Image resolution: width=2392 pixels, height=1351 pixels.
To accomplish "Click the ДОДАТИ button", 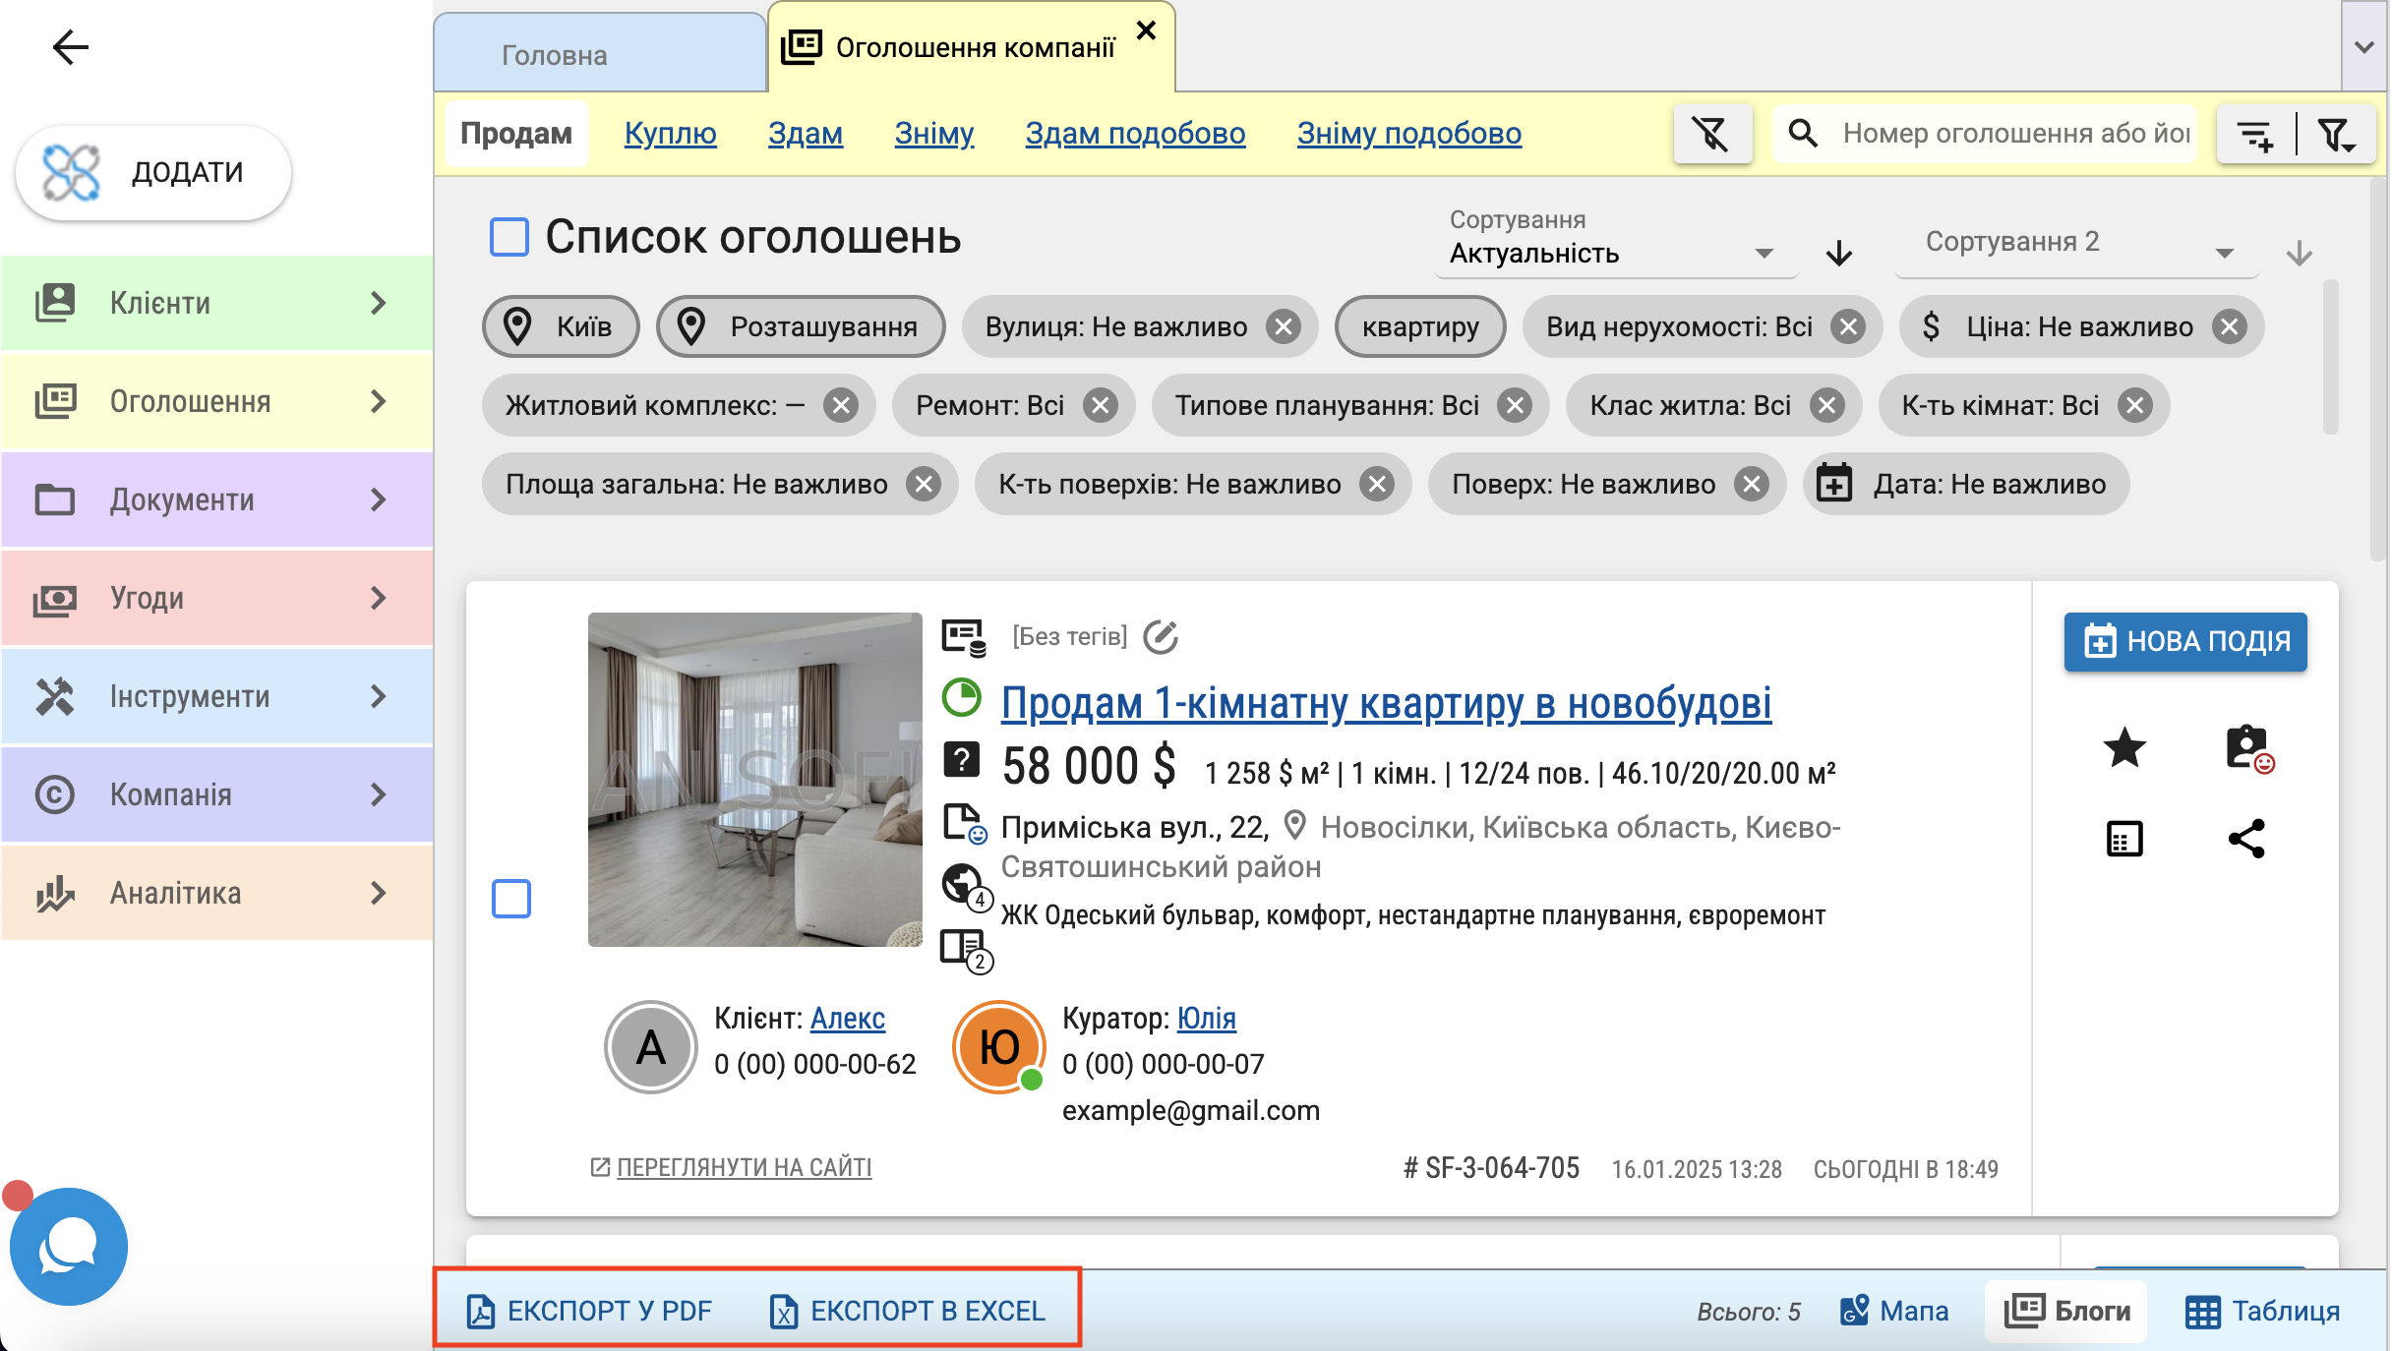I will click(x=153, y=172).
